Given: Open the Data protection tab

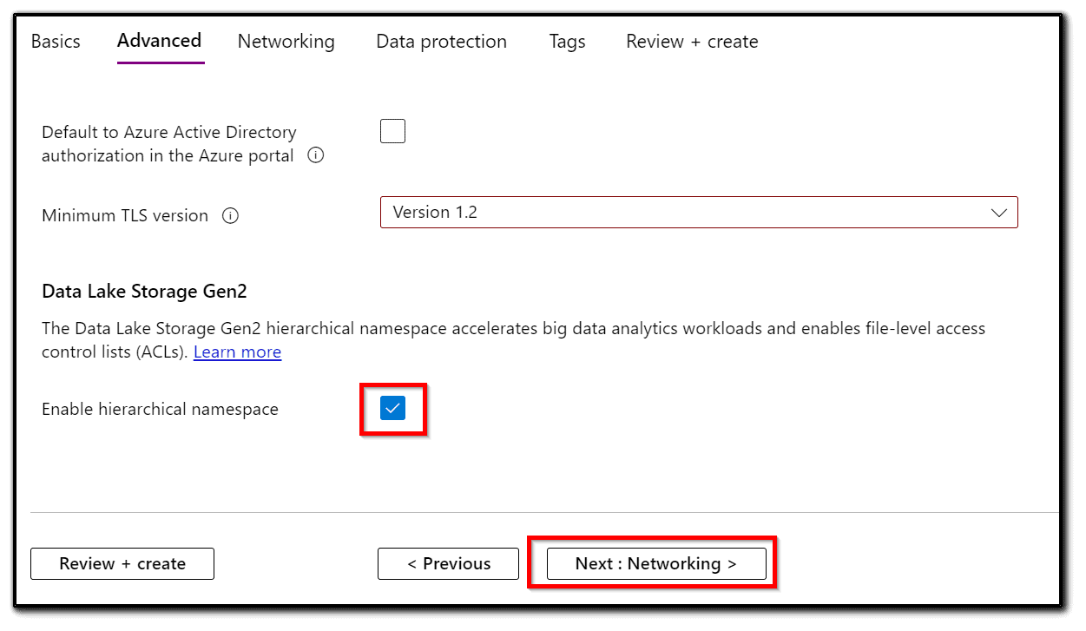Looking at the screenshot, I should [441, 42].
